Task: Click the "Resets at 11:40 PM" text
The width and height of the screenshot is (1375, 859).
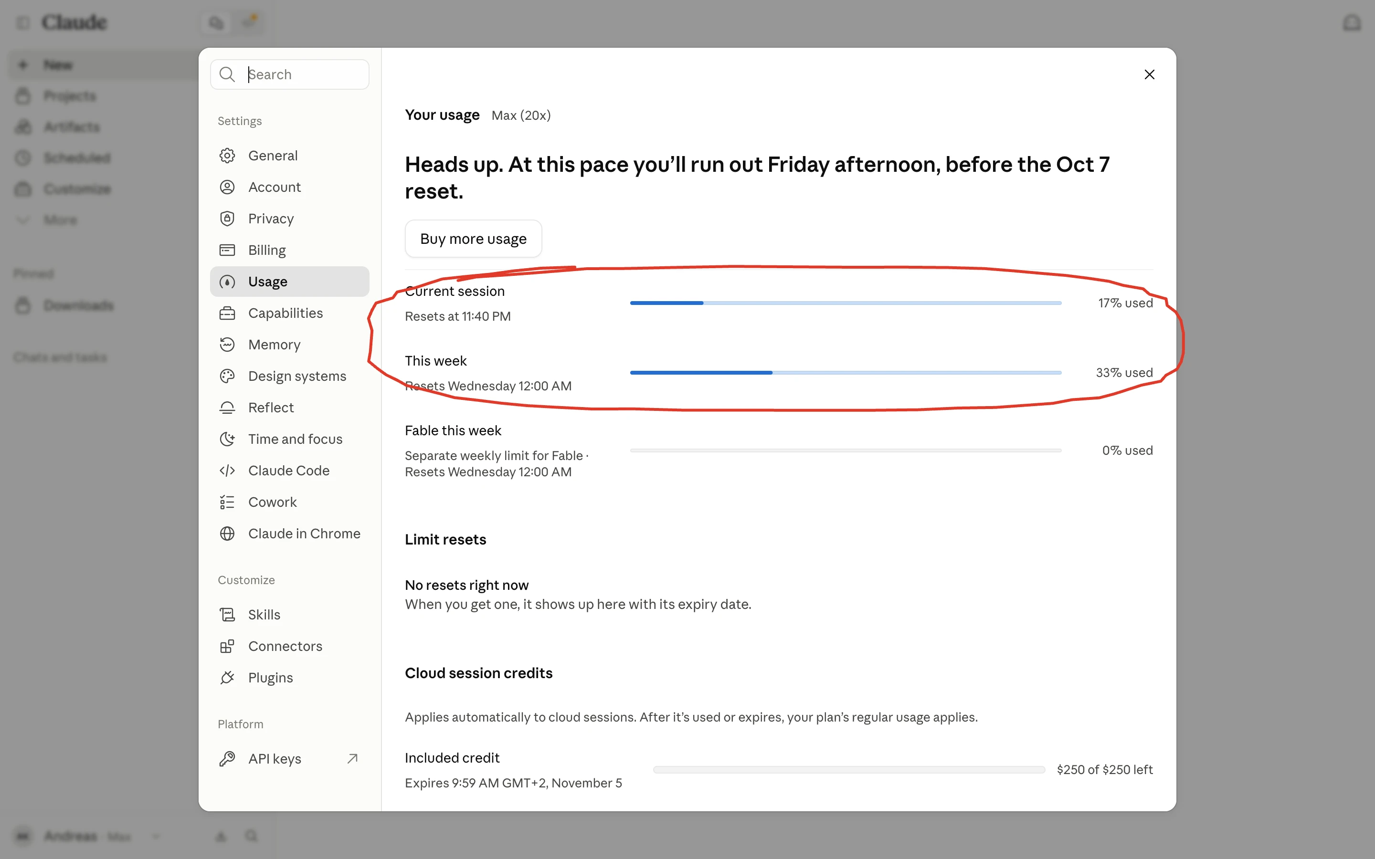Action: click(x=457, y=316)
